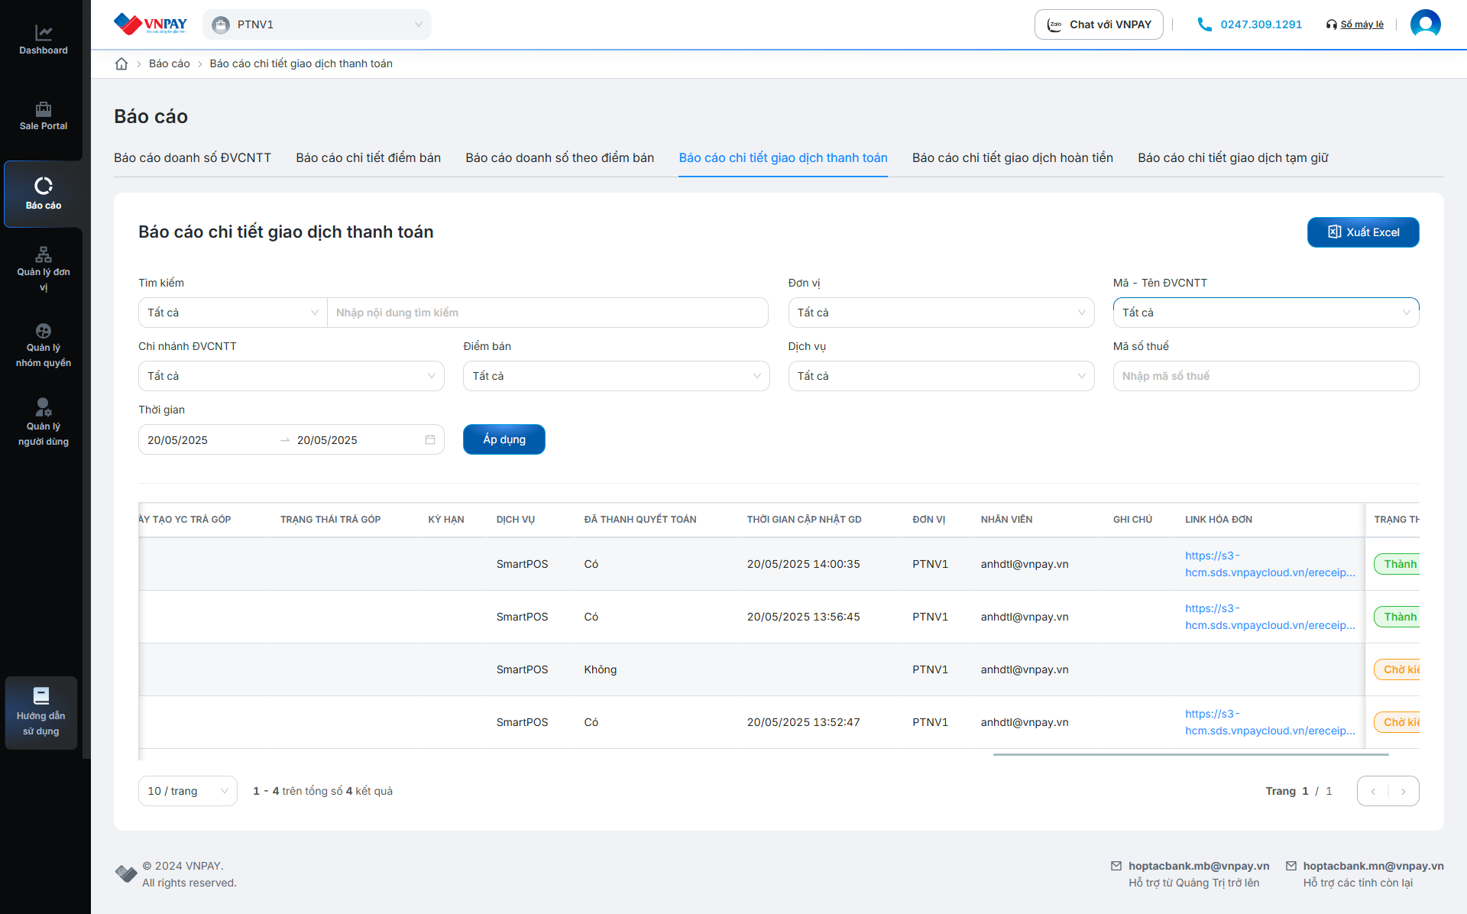Image resolution: width=1467 pixels, height=914 pixels.
Task: Click the 0247.309.1291 phone number
Action: (1261, 24)
